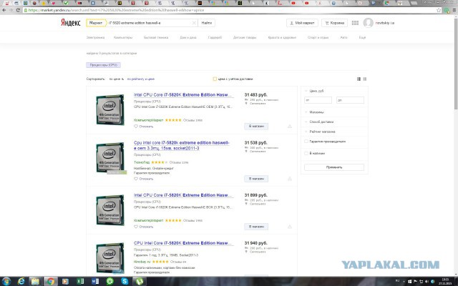Click the search input with 'i7 5820 extreme edition'
This screenshot has height=286, width=458.
pyautogui.click(x=149, y=23)
